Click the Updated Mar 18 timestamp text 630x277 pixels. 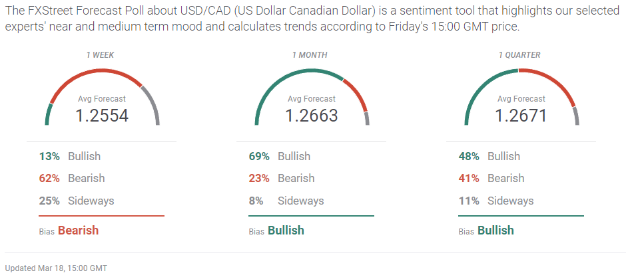pos(56,268)
